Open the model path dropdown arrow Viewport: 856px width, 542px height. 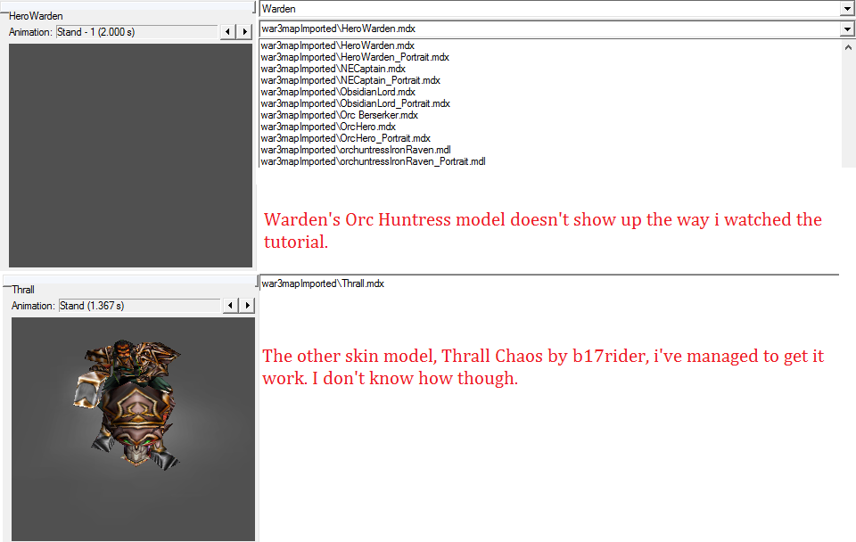click(847, 29)
